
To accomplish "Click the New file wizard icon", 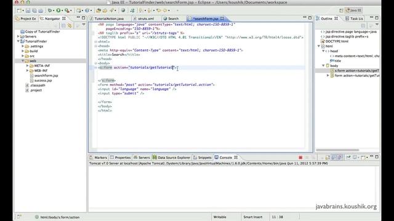I will 19,10.
